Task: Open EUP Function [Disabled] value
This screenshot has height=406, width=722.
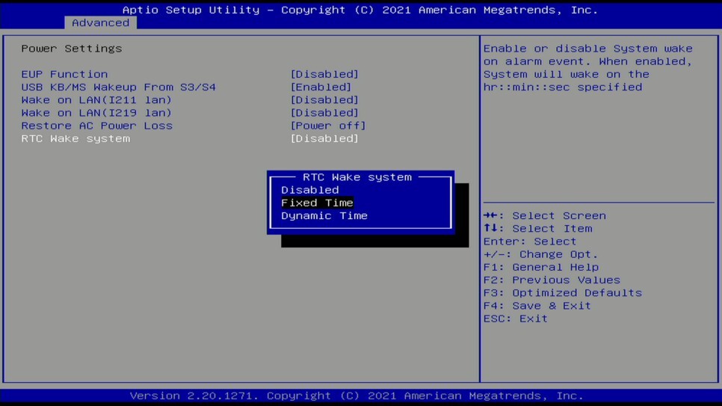Action: (324, 74)
